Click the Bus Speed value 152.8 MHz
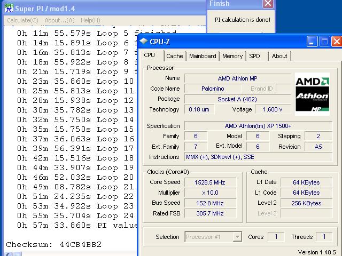The image size is (342, 256). [x=210, y=203]
